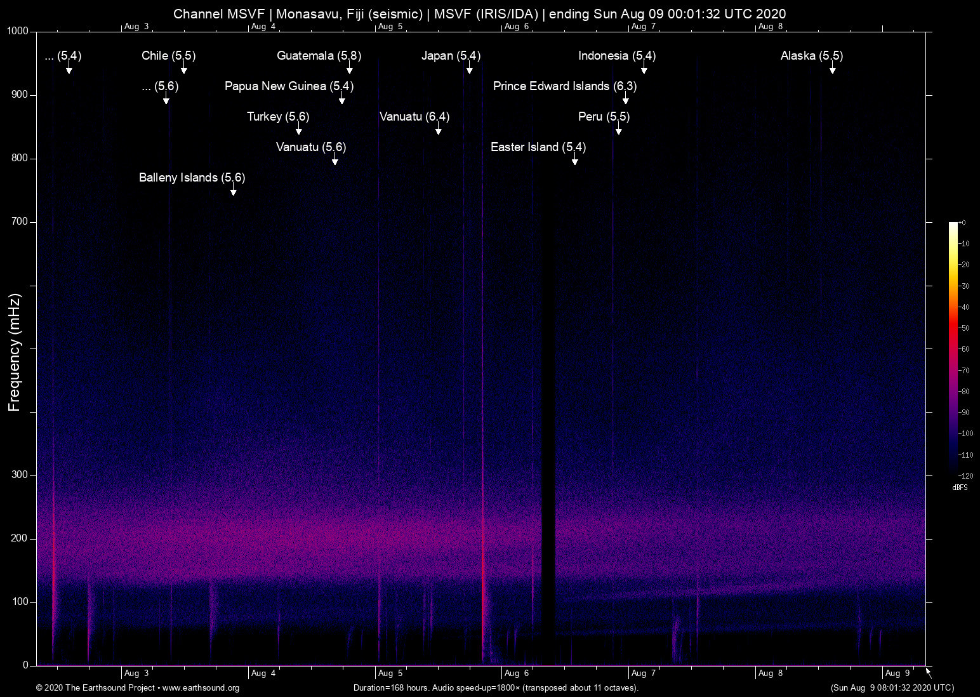The image size is (980, 697).
Task: Click the "-50" value on the color scale
Action: pos(963,328)
